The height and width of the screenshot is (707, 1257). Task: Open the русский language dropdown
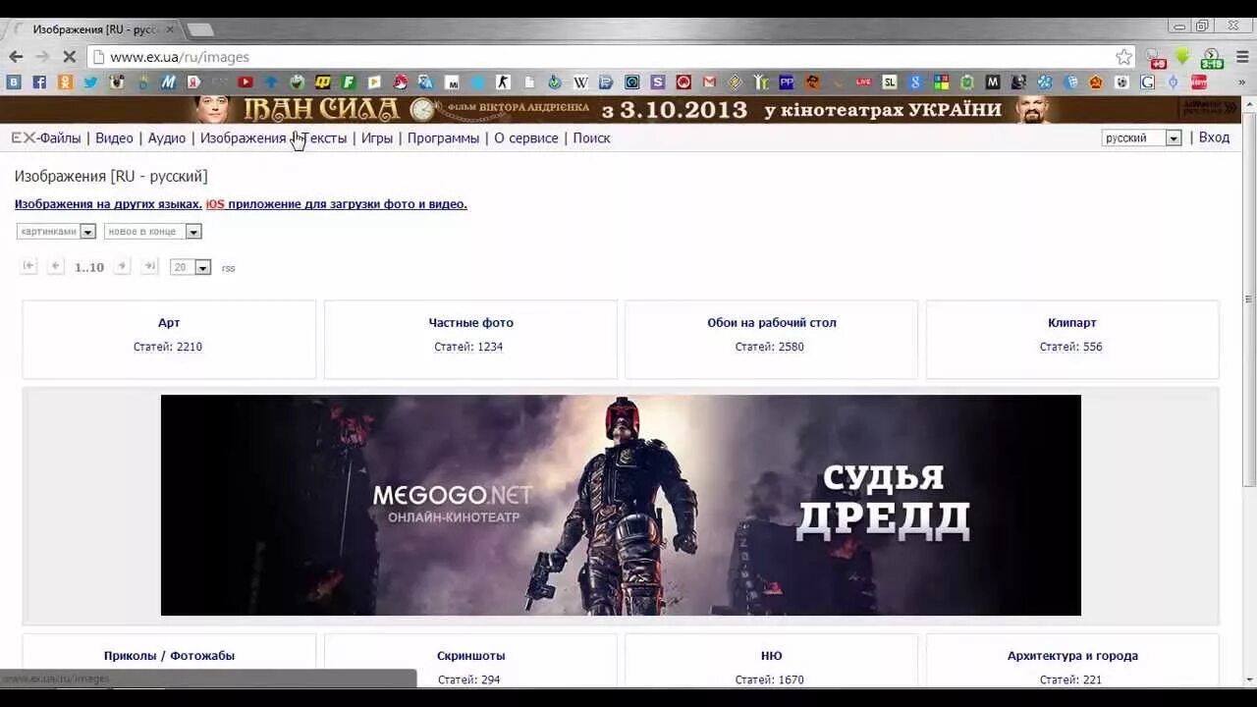pyautogui.click(x=1141, y=138)
